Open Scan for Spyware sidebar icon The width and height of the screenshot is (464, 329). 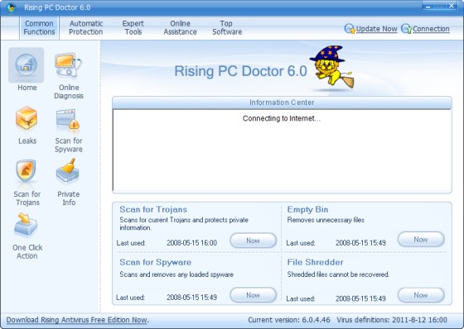pos(68,119)
